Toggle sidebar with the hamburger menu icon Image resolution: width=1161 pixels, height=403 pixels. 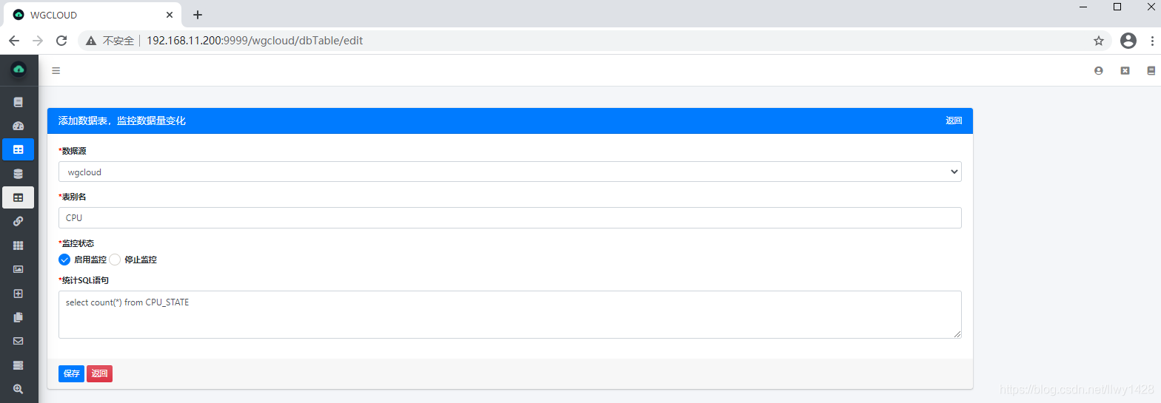tap(56, 71)
